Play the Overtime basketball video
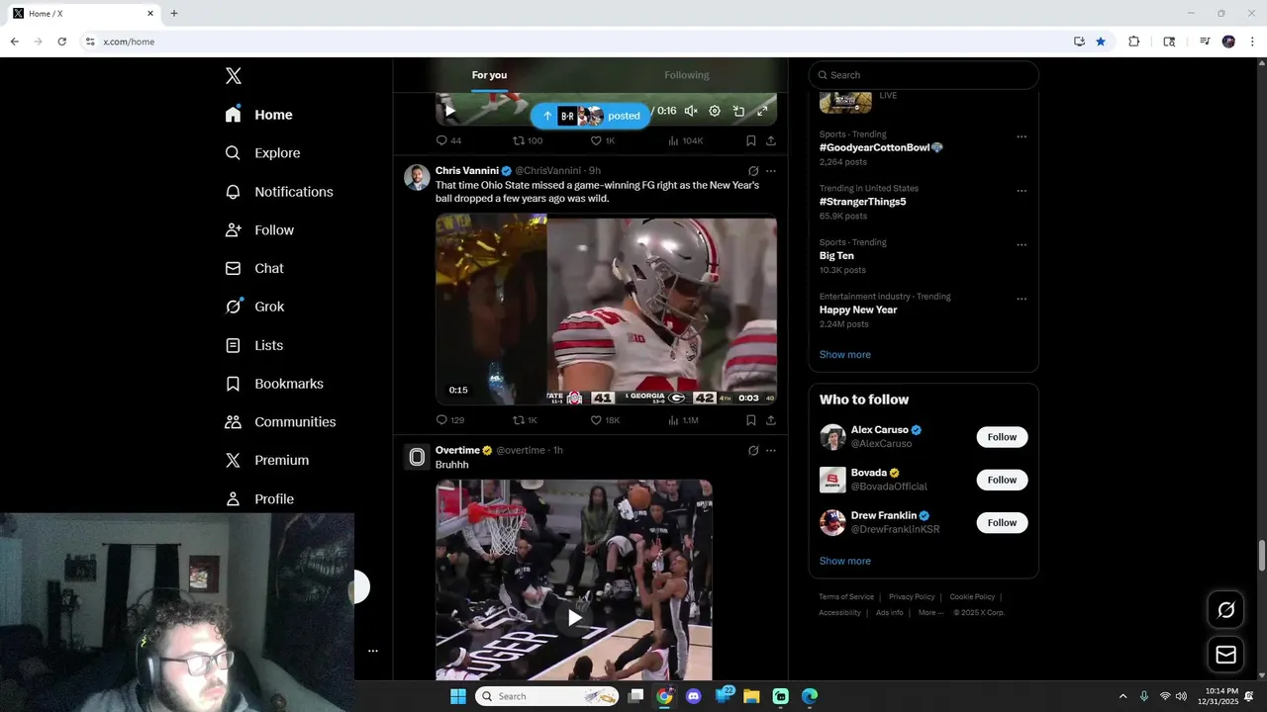 pos(574,618)
